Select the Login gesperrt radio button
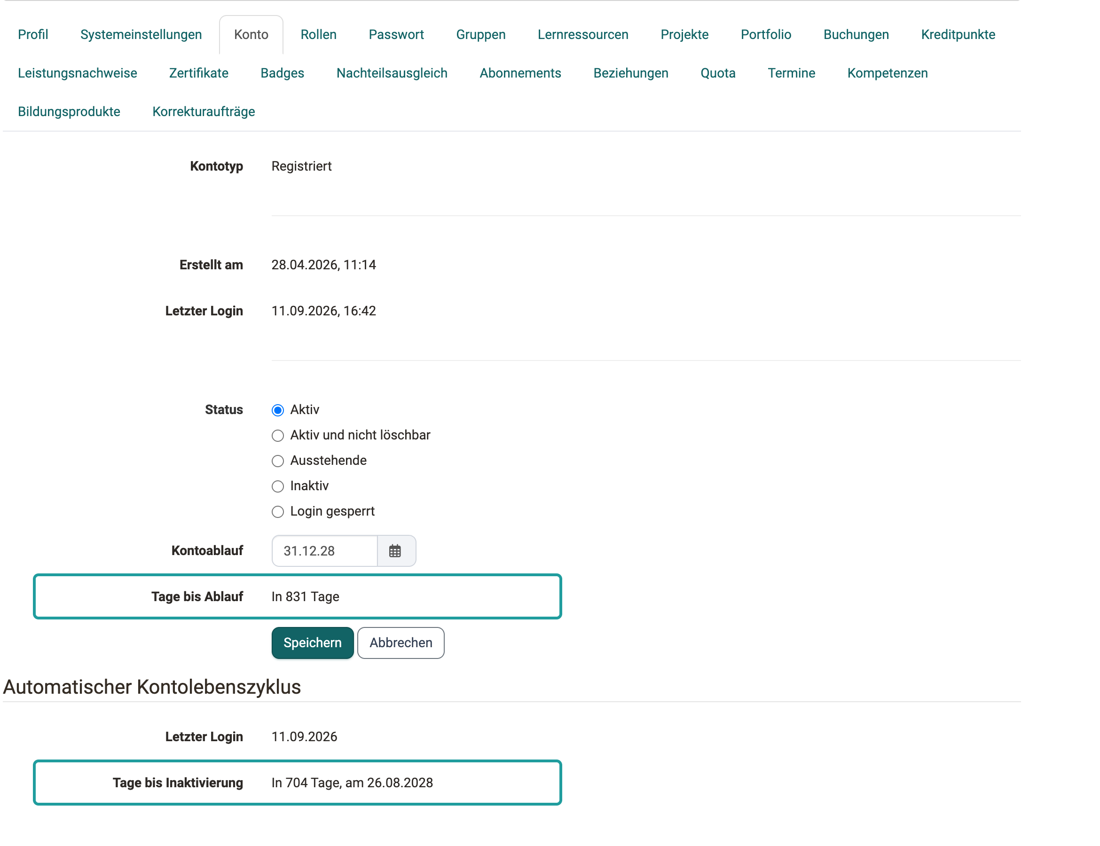This screenshot has height=846, width=1100. pos(277,512)
